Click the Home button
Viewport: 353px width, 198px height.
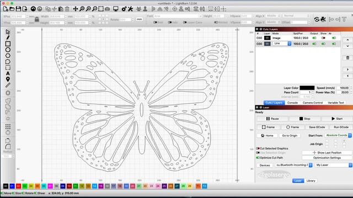(x=267, y=136)
